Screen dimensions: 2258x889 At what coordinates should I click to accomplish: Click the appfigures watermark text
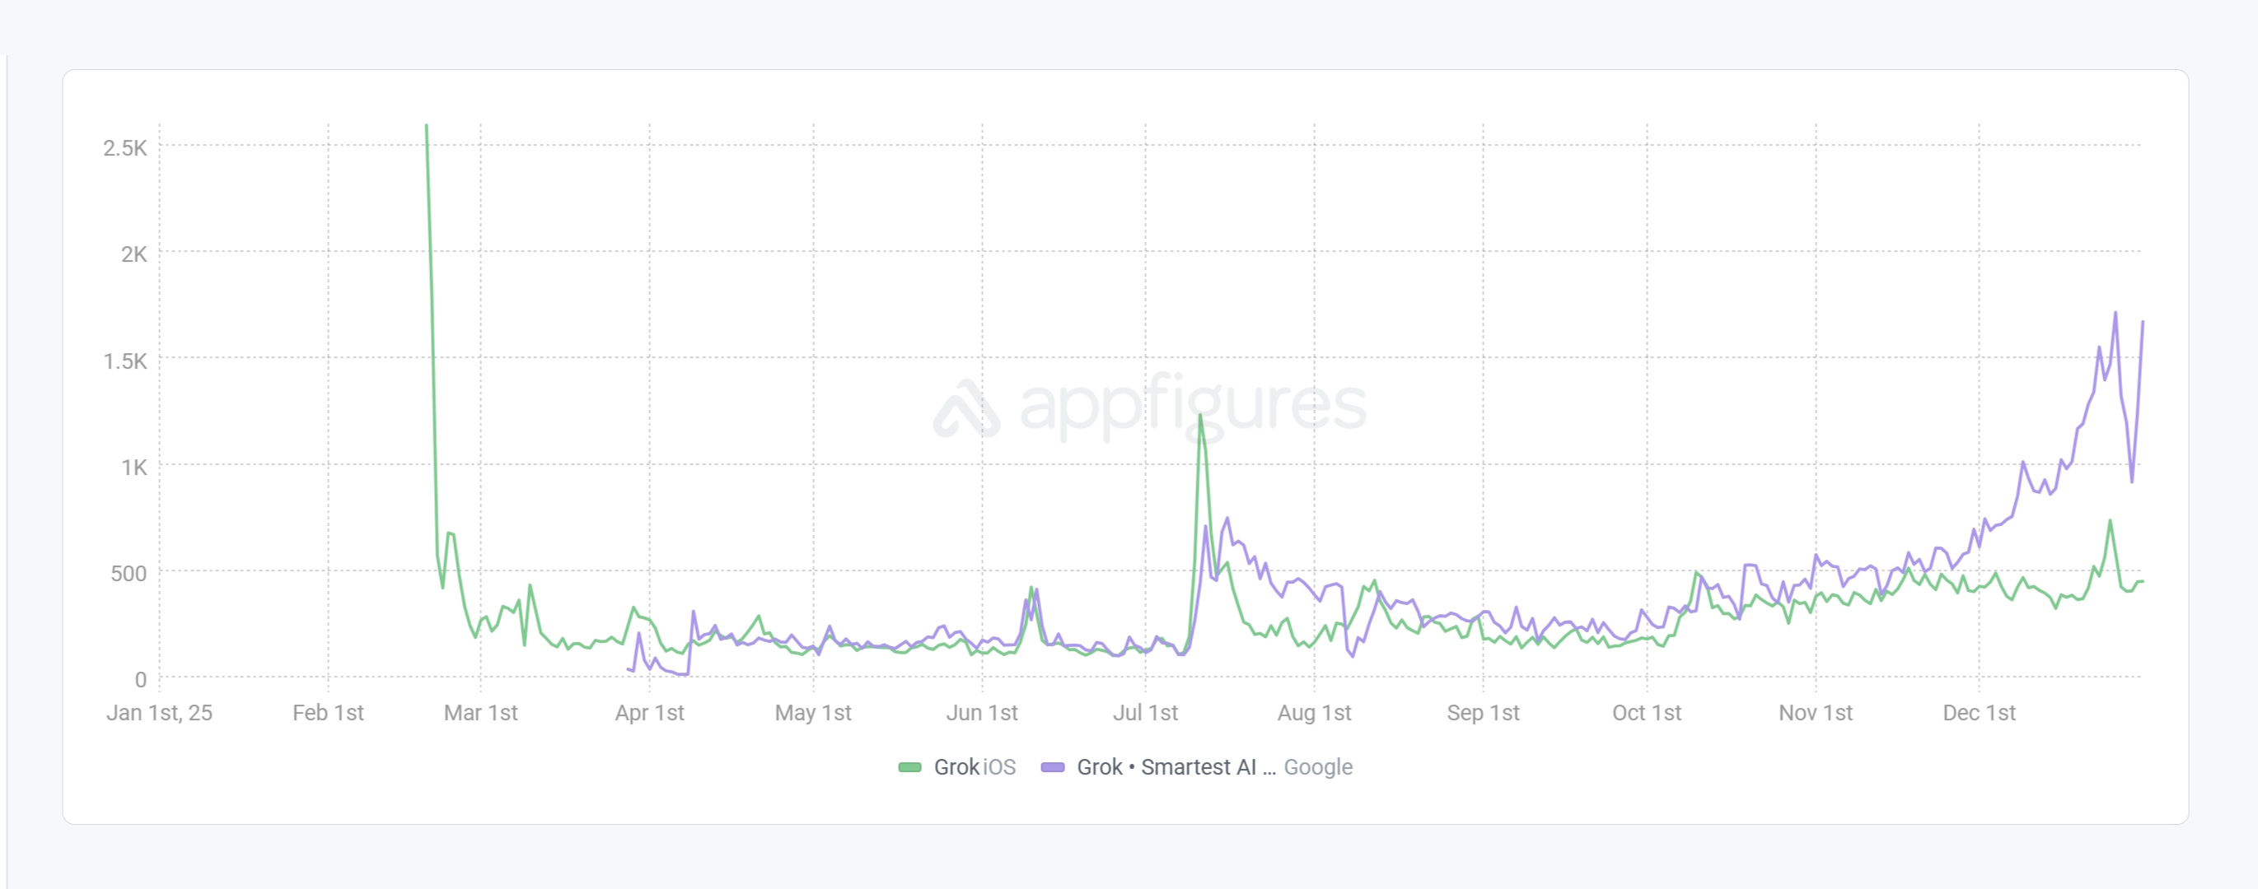point(1192,407)
